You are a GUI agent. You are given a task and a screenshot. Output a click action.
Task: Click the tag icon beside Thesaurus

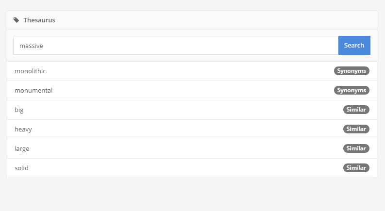17,20
